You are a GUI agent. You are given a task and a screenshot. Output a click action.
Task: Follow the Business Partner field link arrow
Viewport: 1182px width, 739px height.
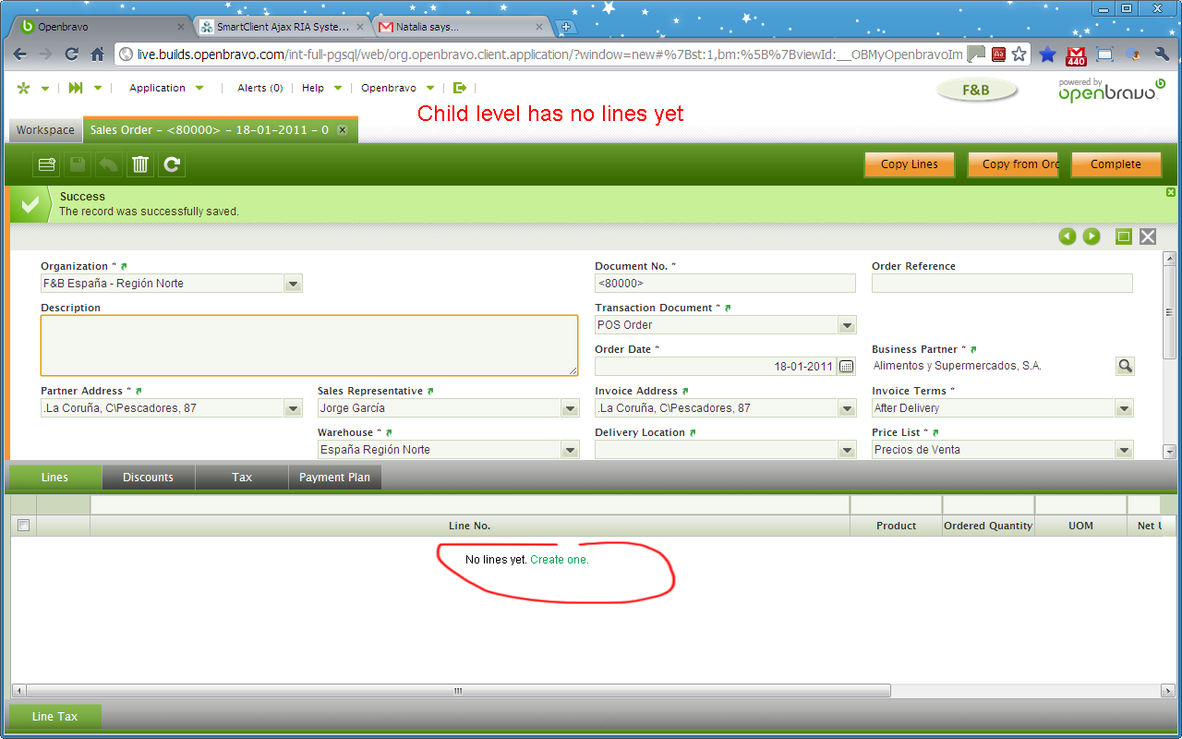tap(973, 350)
